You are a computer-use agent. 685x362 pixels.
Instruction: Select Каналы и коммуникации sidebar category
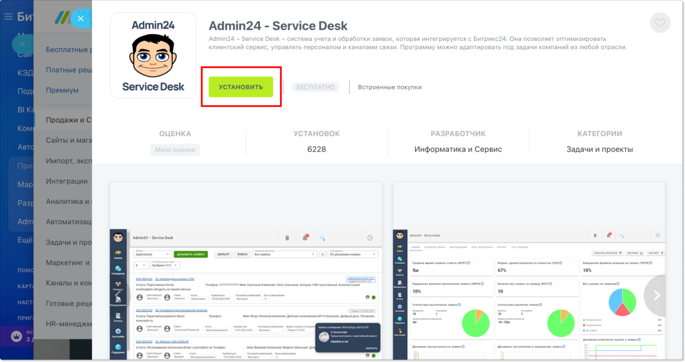pyautogui.click(x=68, y=283)
